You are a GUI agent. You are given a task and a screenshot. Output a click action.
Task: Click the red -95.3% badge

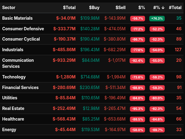[137, 109]
